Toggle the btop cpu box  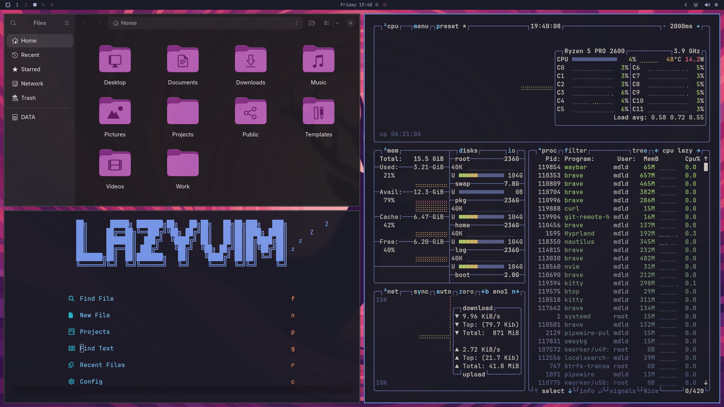391,26
